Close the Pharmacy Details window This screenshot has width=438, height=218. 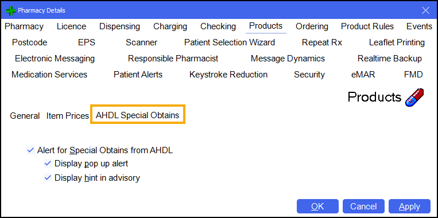[425, 10]
